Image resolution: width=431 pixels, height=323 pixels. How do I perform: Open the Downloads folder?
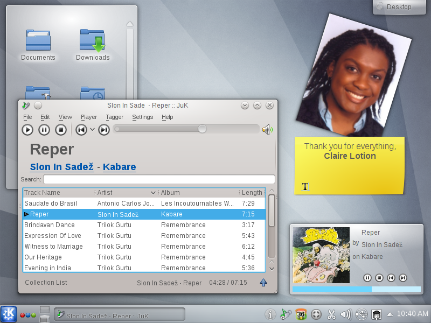click(93, 45)
